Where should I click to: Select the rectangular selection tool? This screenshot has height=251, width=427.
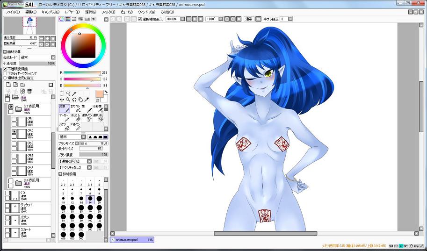(x=62, y=93)
